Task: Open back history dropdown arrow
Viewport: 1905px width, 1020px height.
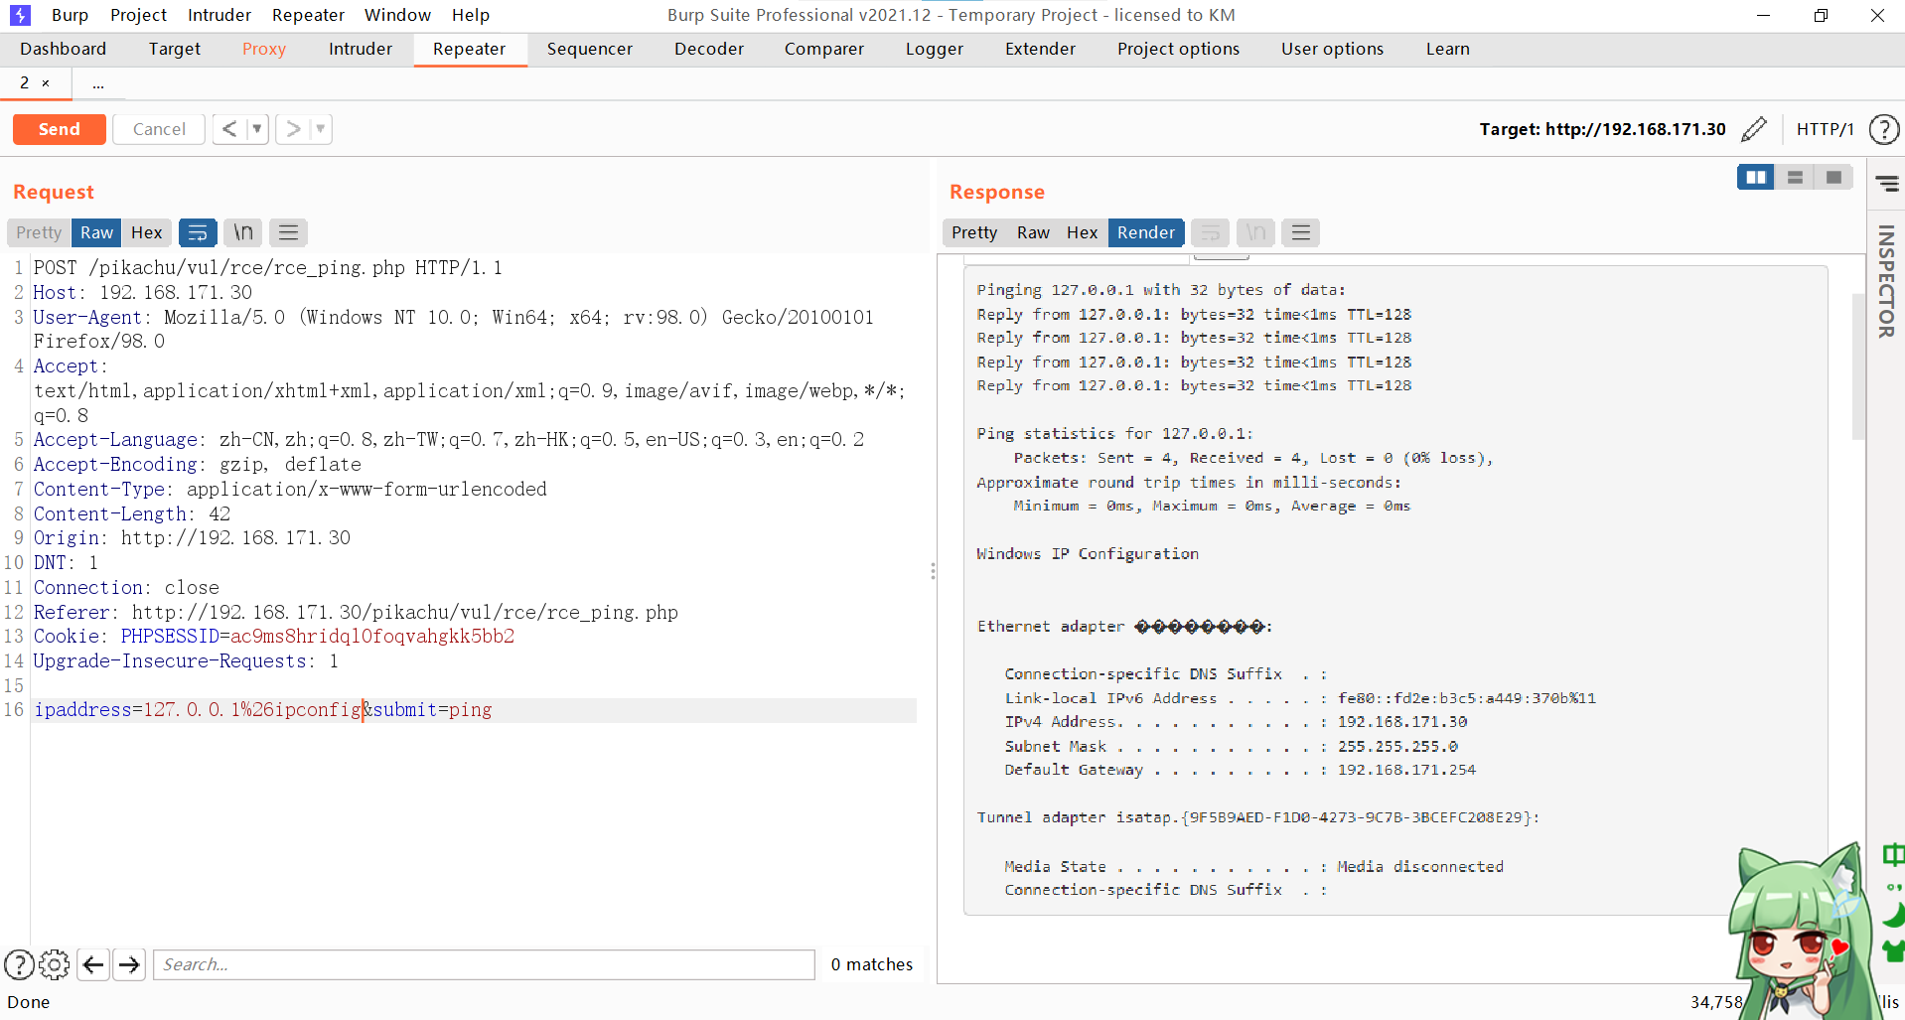Action: [257, 129]
